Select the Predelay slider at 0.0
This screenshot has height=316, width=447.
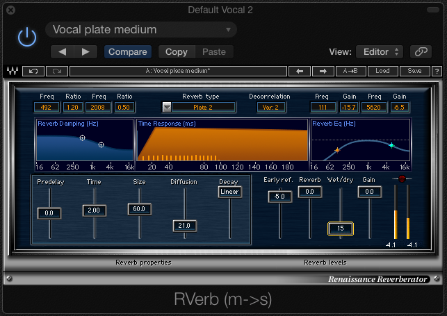coord(49,213)
